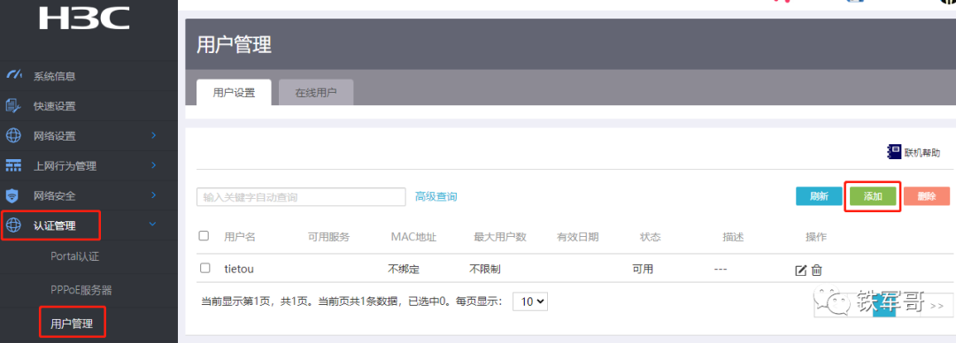Click the 上网行为管理 icon
Image resolution: width=956 pixels, height=343 pixels.
coord(13,165)
